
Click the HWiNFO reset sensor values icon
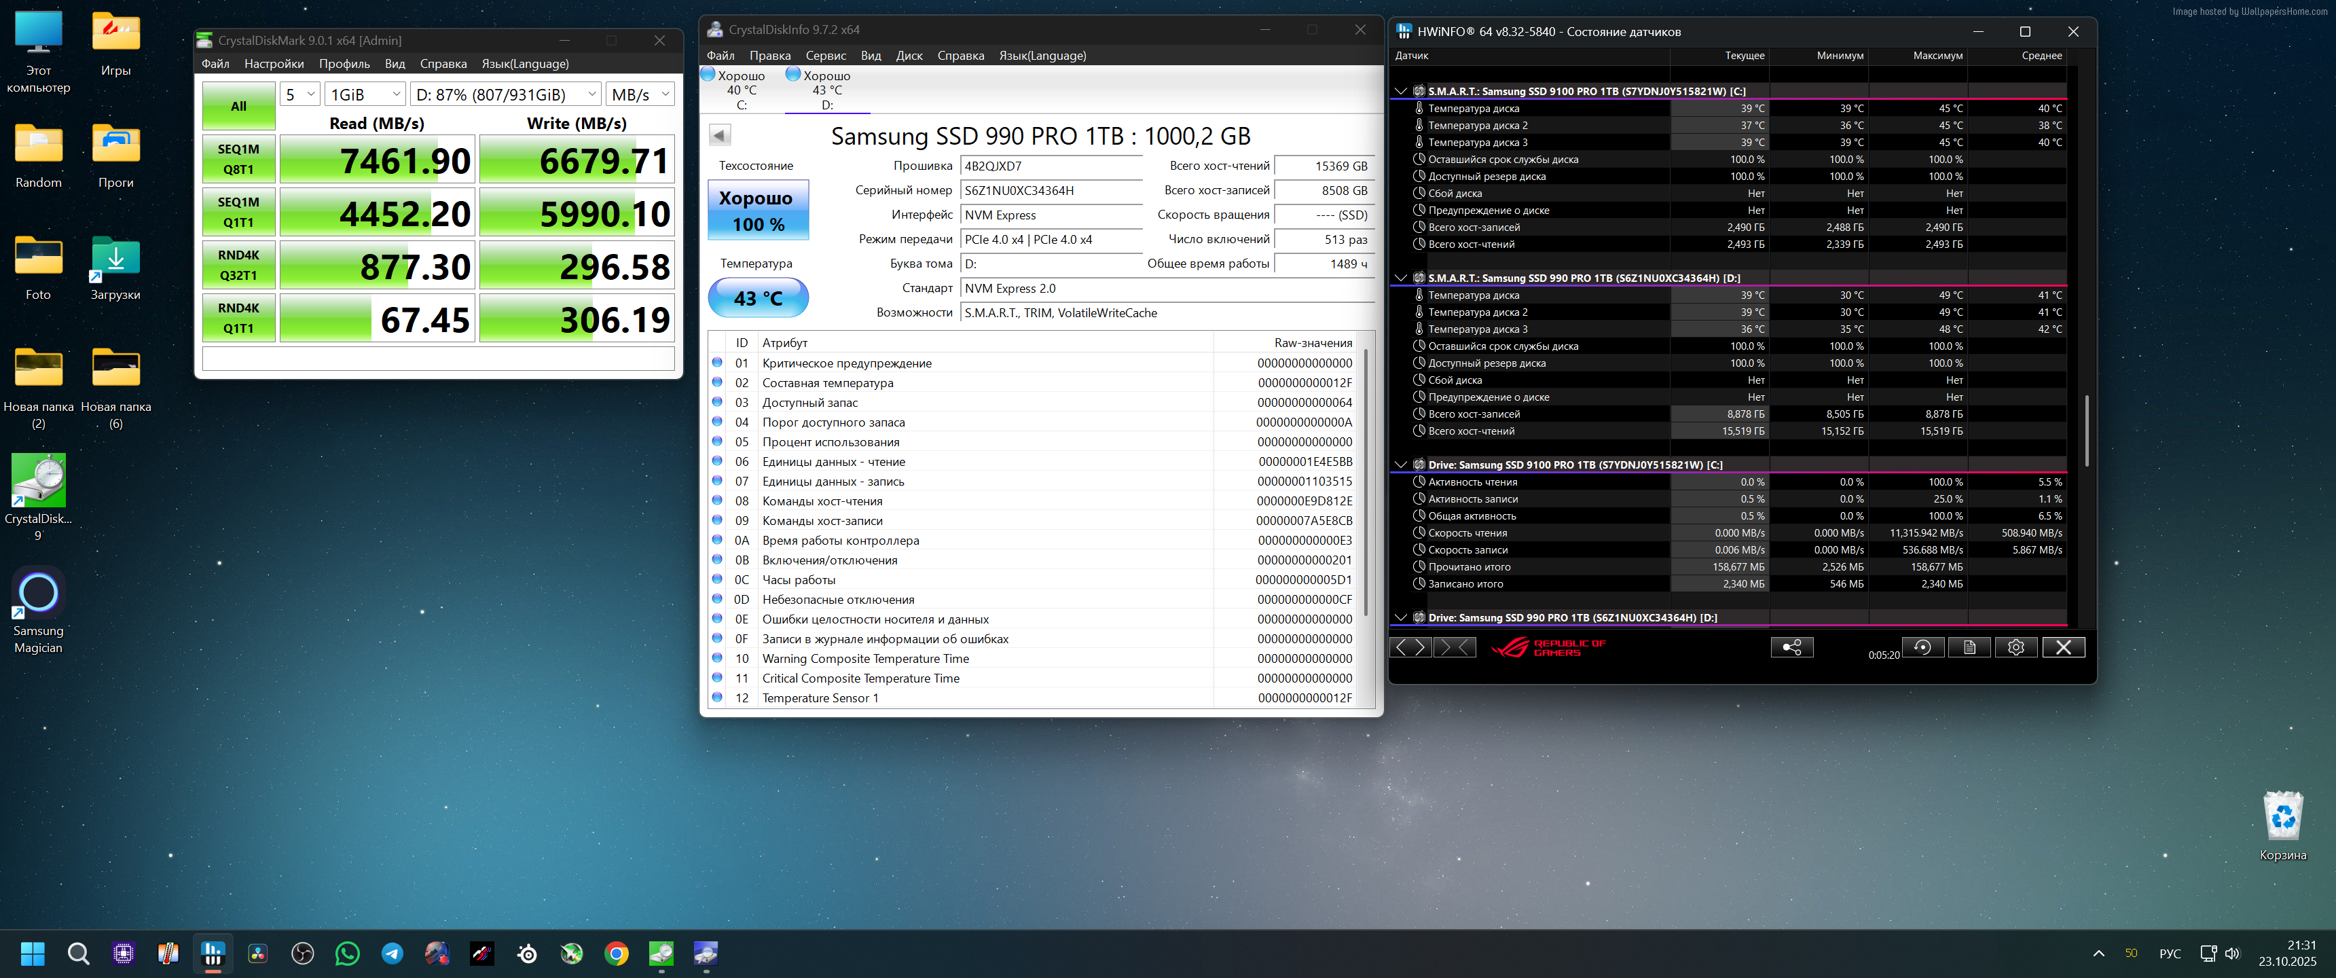point(1922,647)
